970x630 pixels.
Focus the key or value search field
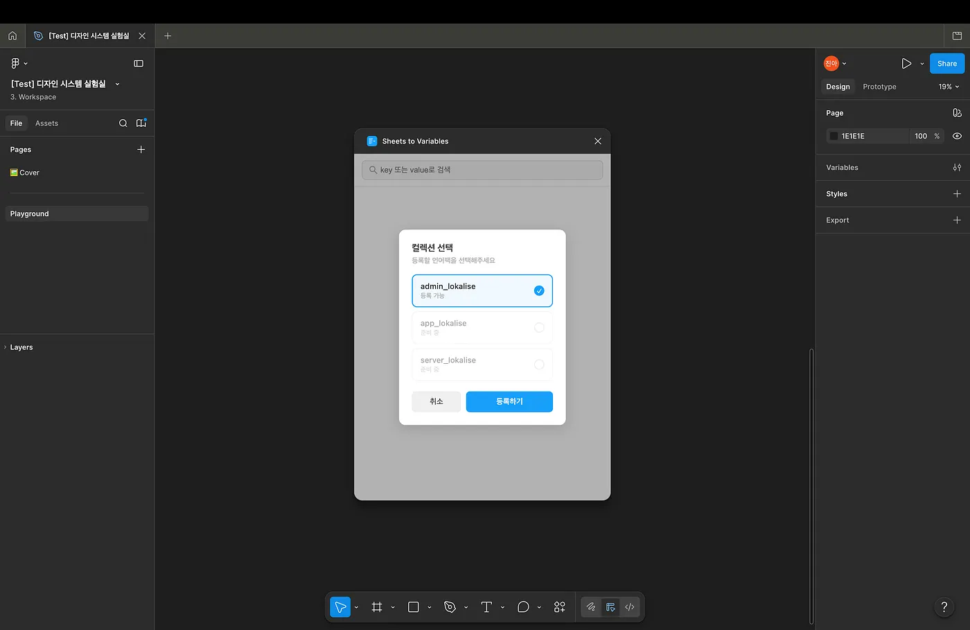tap(482, 170)
